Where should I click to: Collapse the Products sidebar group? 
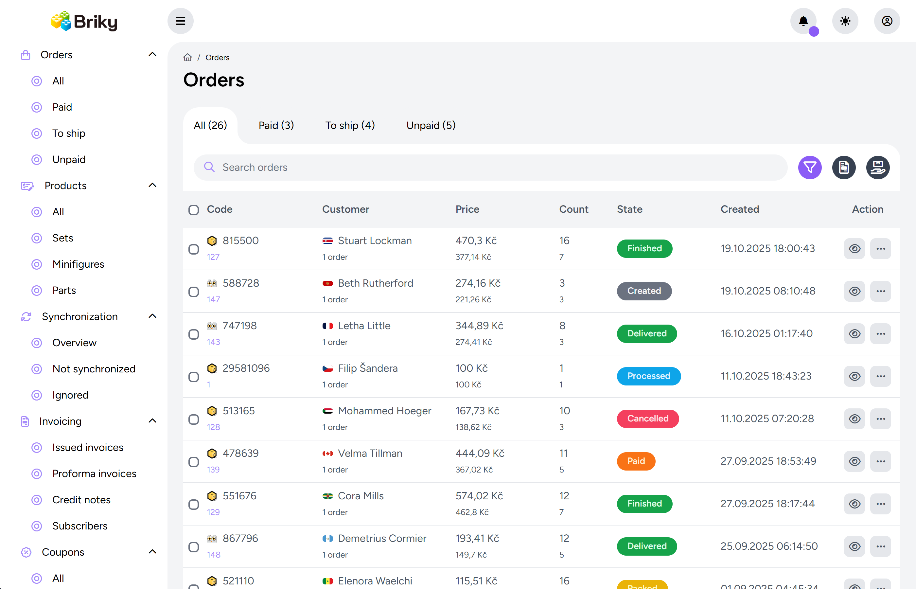click(152, 186)
